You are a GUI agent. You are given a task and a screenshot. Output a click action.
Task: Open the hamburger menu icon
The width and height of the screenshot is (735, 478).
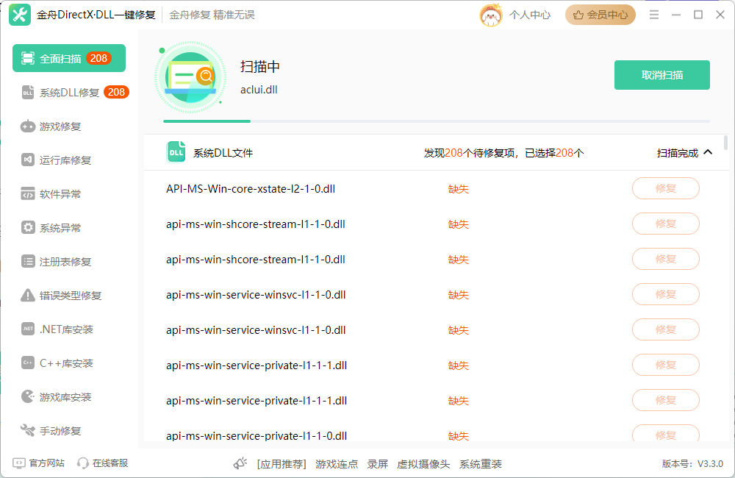click(654, 15)
